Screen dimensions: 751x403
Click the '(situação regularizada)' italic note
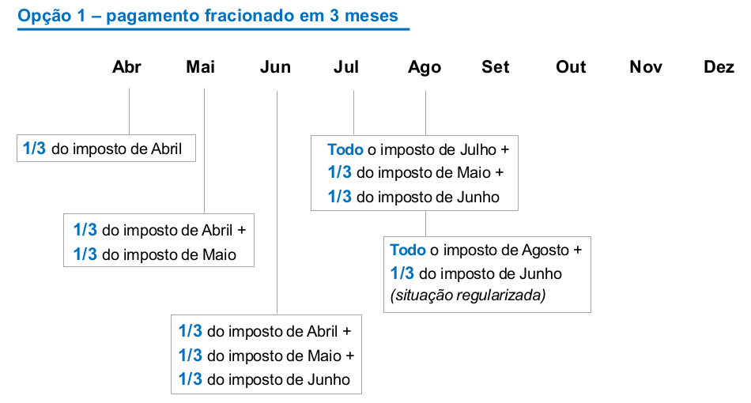point(468,296)
